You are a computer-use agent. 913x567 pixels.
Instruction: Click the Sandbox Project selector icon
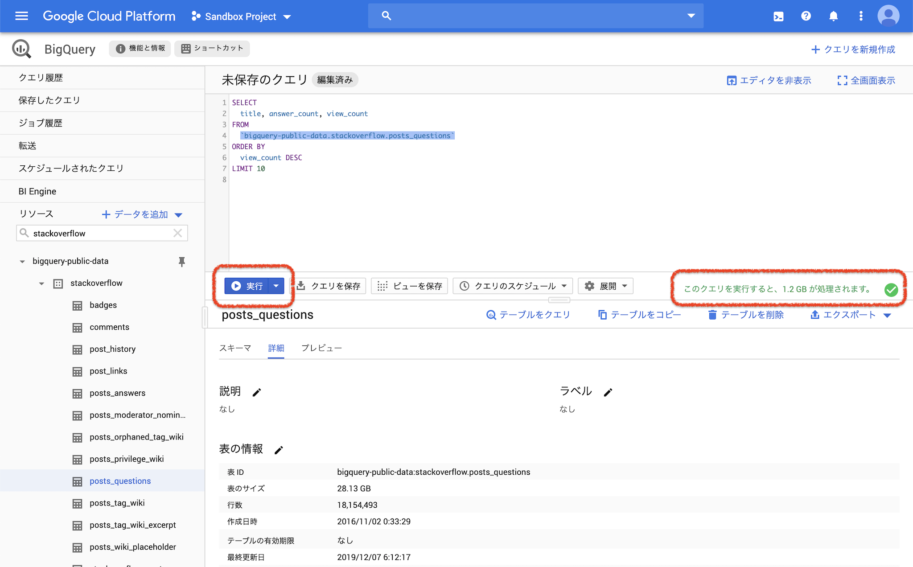196,16
